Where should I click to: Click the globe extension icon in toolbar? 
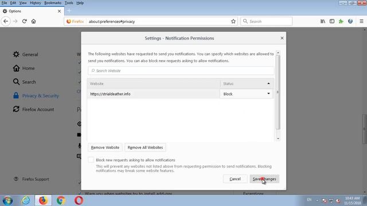pyautogui.click(x=350, y=21)
